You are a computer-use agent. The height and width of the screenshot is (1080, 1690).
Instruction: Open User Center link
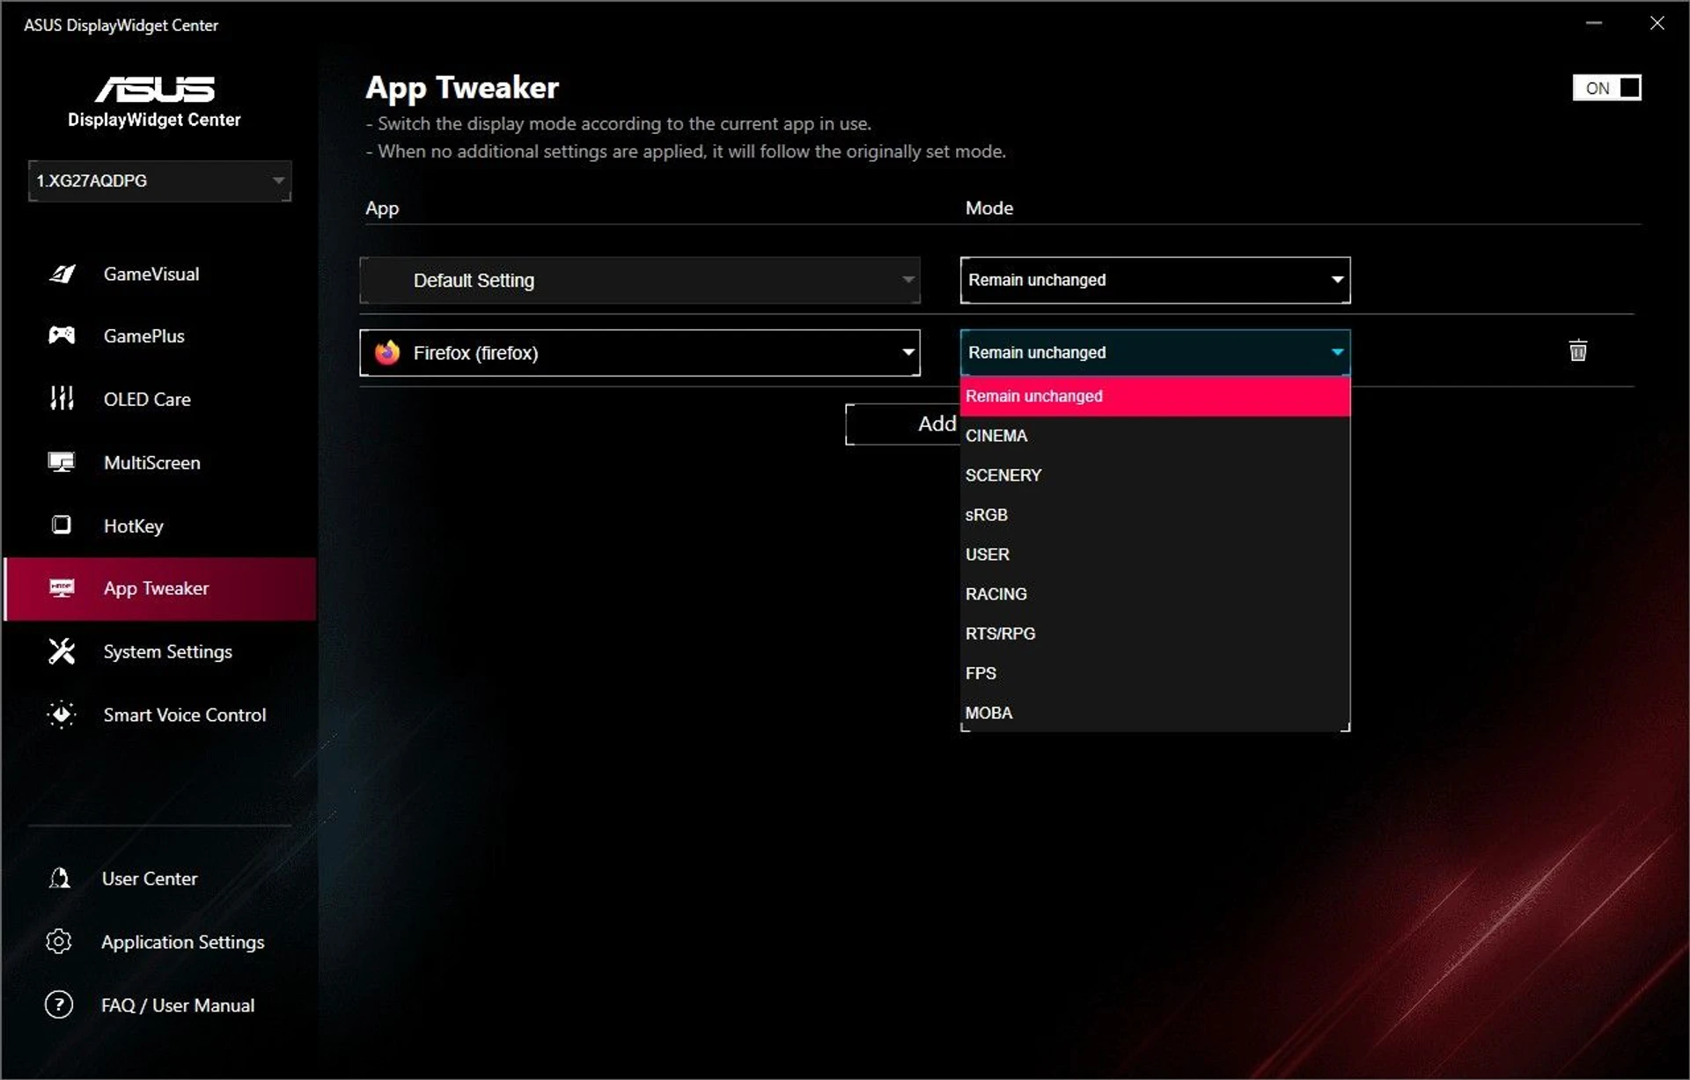150,878
